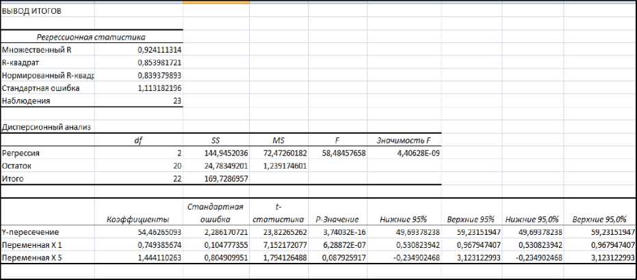The image size is (637, 280).
Task: Select the 'Дисперсионный анализ' cell
Action: click(x=46, y=127)
